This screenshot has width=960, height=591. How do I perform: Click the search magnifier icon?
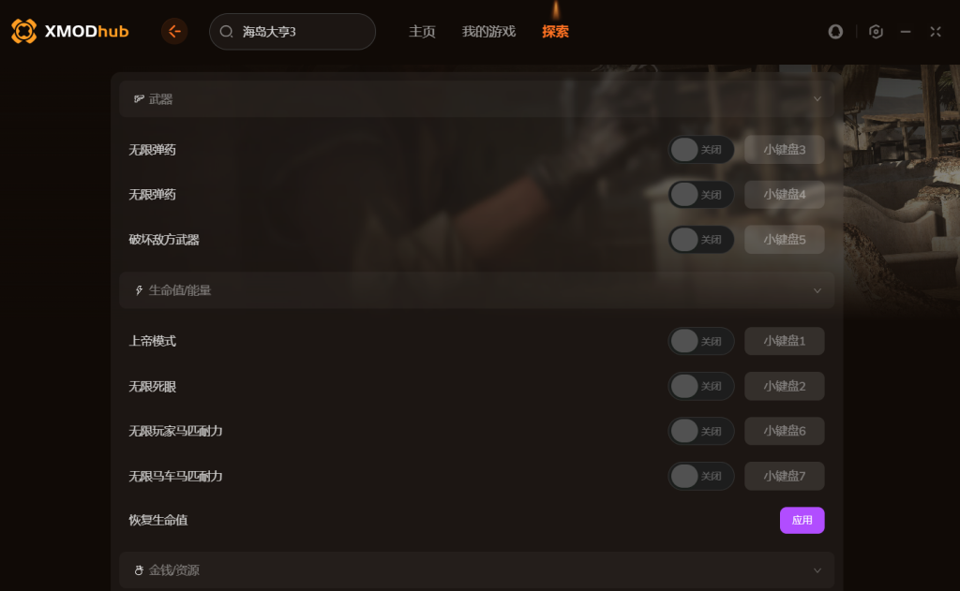227,31
